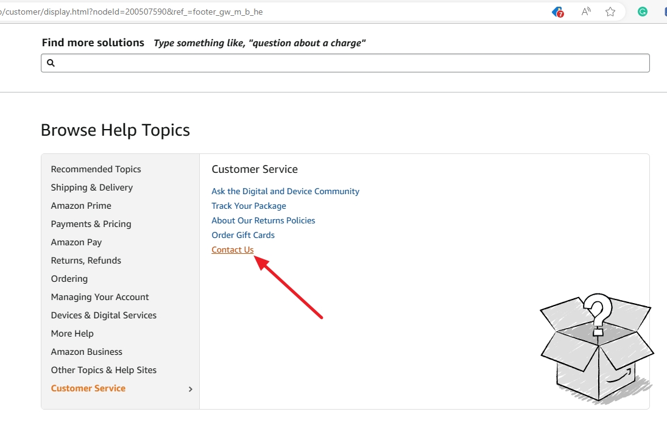Click the Find more solutions search field
The width and height of the screenshot is (667, 423).
pos(345,63)
